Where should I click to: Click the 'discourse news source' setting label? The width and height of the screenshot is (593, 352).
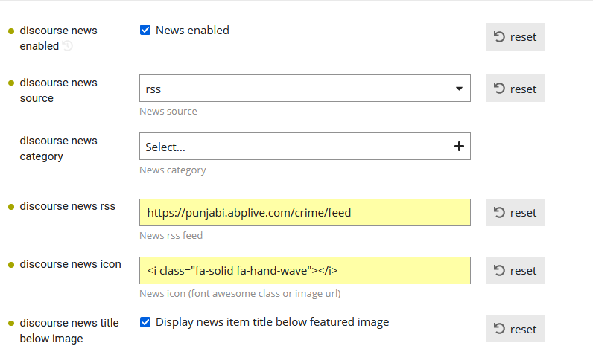pyautogui.click(x=58, y=90)
